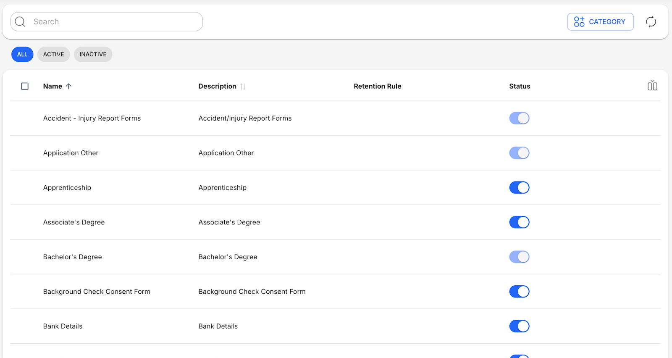Turn off Associate's Degree status

519,222
